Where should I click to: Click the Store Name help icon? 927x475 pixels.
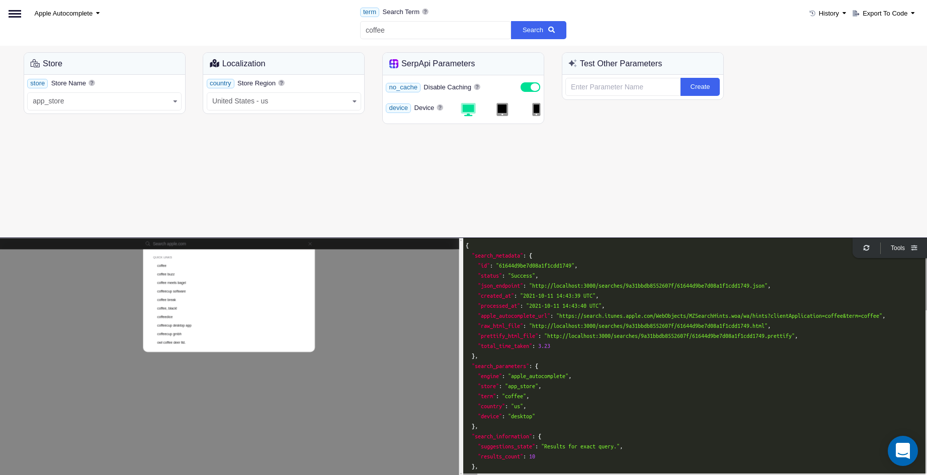point(92,83)
